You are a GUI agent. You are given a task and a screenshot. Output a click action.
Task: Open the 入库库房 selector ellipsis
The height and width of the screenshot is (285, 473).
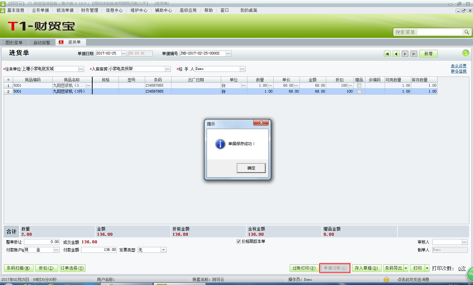coord(168,69)
